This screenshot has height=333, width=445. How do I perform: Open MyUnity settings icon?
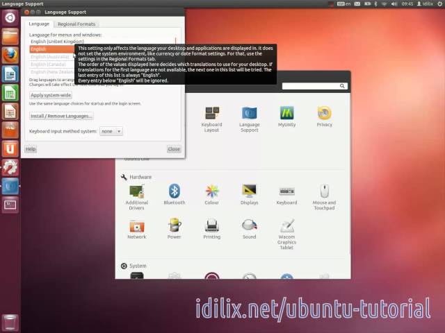(x=286, y=117)
